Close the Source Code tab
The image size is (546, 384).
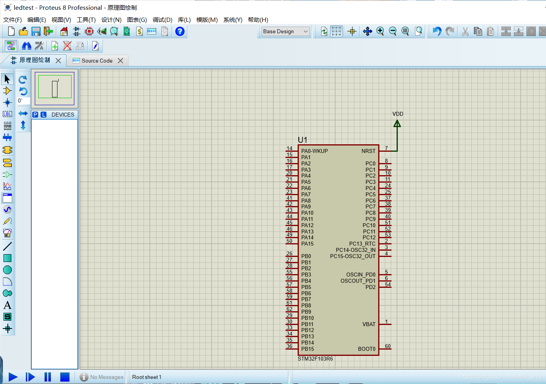point(120,61)
